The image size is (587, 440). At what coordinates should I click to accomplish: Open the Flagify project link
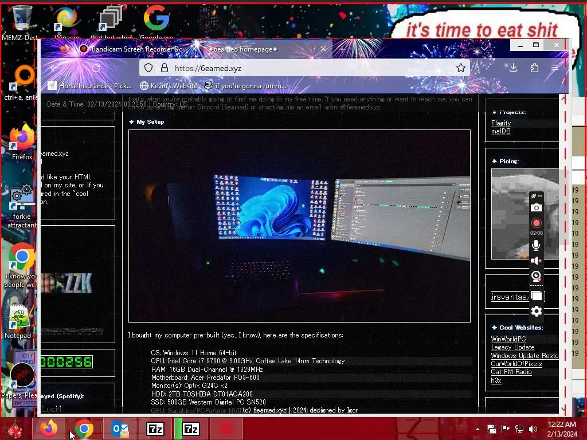point(501,123)
